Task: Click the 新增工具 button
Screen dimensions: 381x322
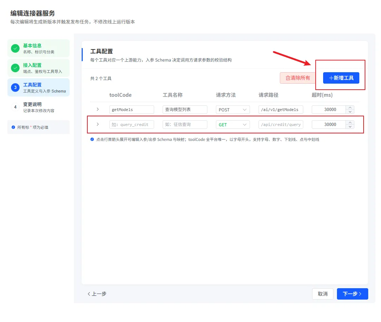Action: pos(341,78)
